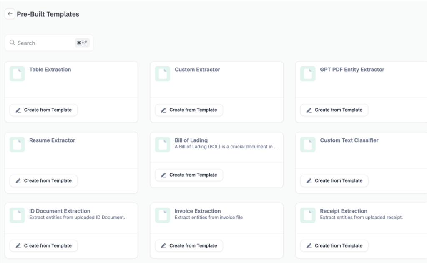Click the Custom Text Classifier document icon
The image size is (427, 263).
click(308, 145)
